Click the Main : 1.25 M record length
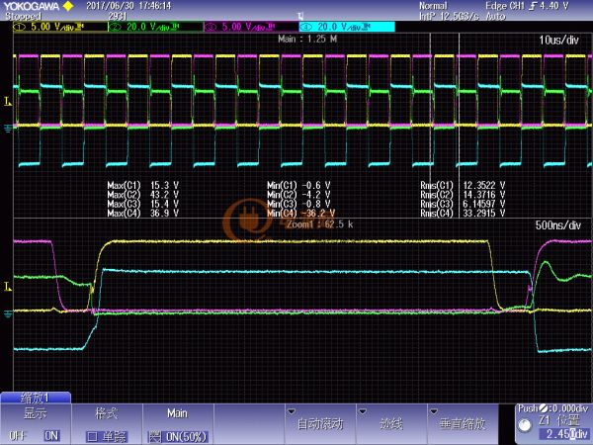This screenshot has width=593, height=445. click(307, 39)
